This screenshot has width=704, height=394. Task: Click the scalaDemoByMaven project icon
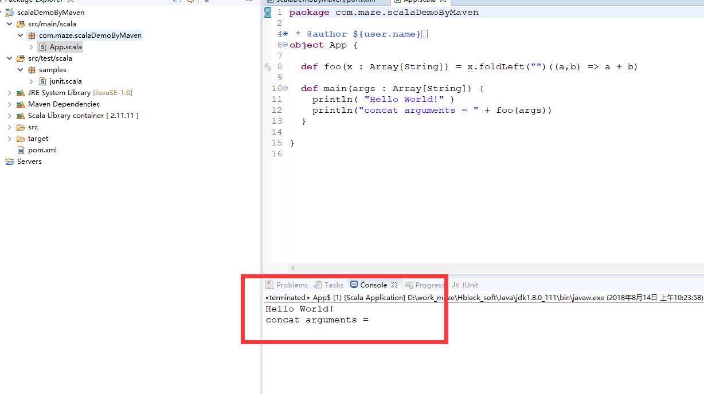click(10, 13)
